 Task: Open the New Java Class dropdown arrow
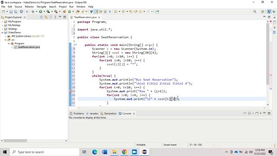pyautogui.click(x=73, y=12)
